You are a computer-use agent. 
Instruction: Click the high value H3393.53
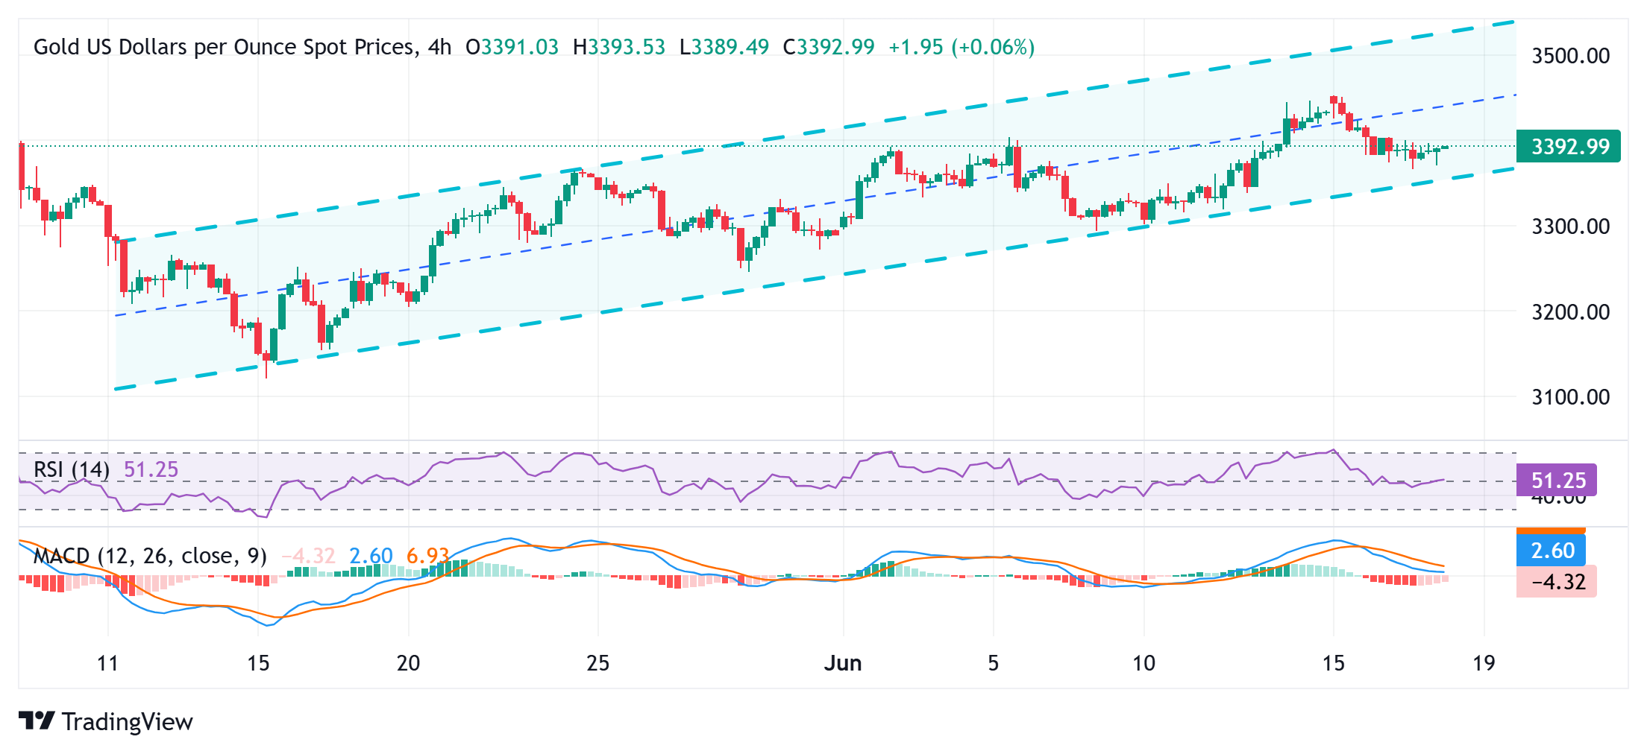[x=618, y=47]
